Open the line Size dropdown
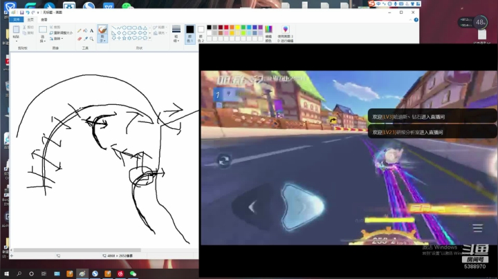The height and width of the screenshot is (279, 498). [176, 34]
